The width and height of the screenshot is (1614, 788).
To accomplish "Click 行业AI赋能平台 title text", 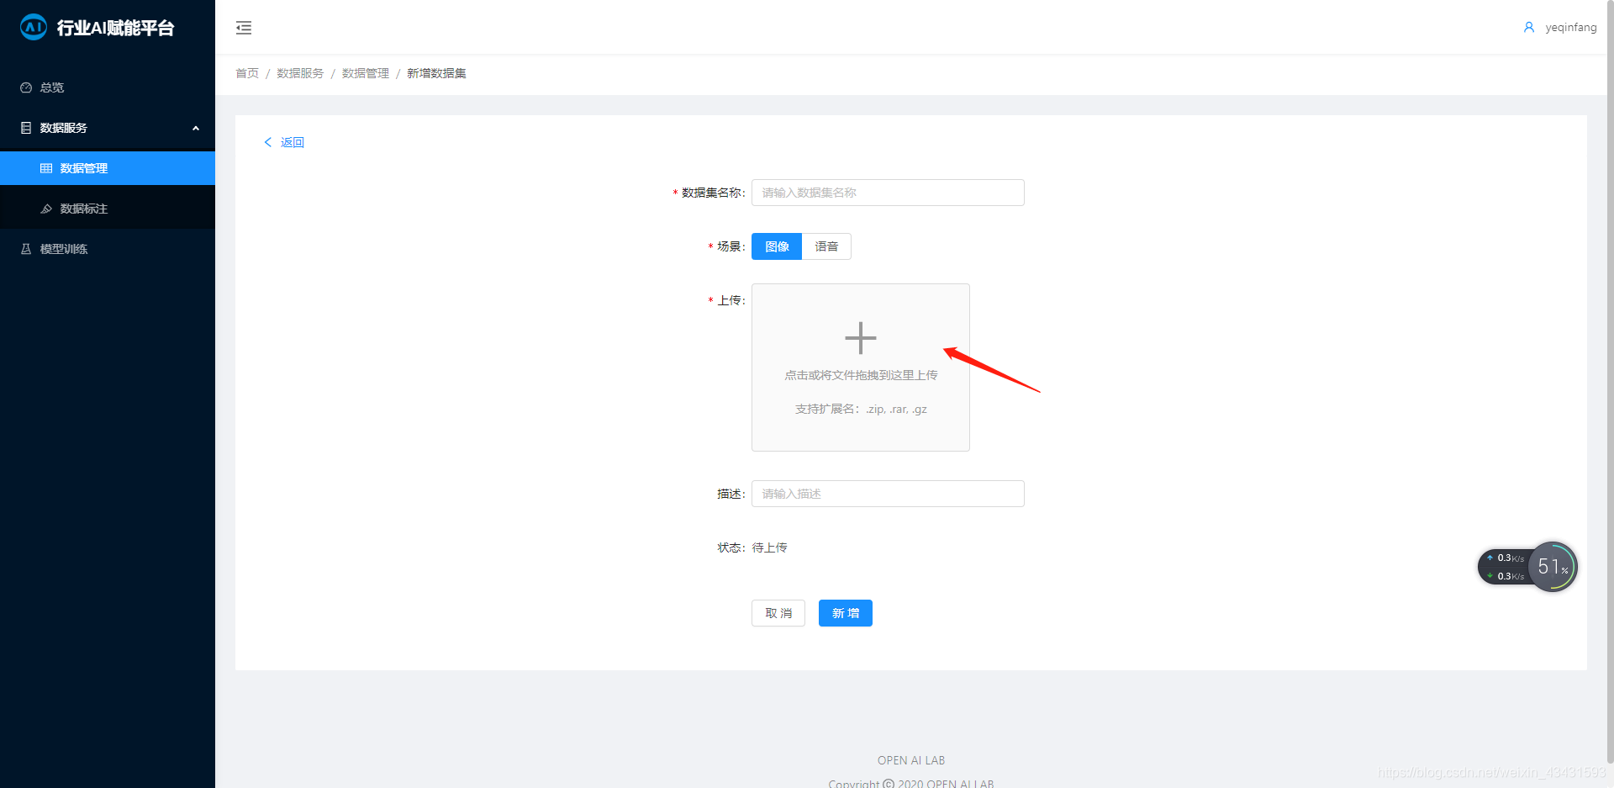I will 115,28.
